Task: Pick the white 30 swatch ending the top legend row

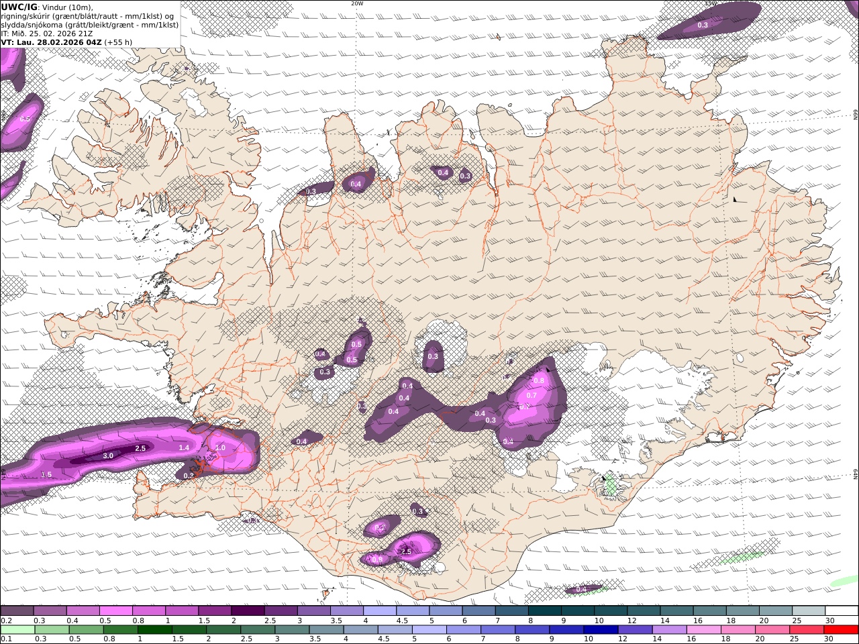Action: click(842, 610)
